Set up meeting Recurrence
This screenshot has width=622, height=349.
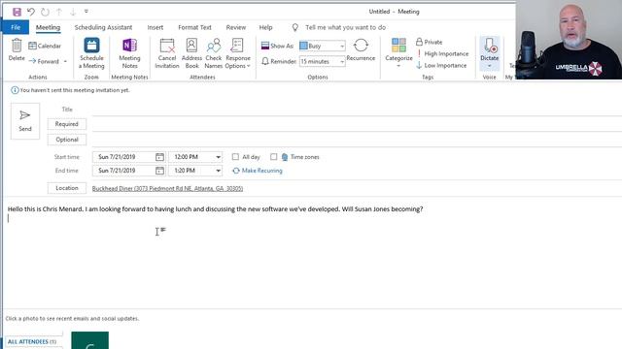click(x=361, y=49)
